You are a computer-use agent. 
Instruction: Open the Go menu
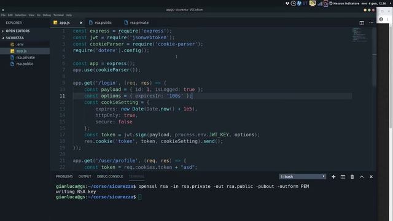[x=39, y=15]
